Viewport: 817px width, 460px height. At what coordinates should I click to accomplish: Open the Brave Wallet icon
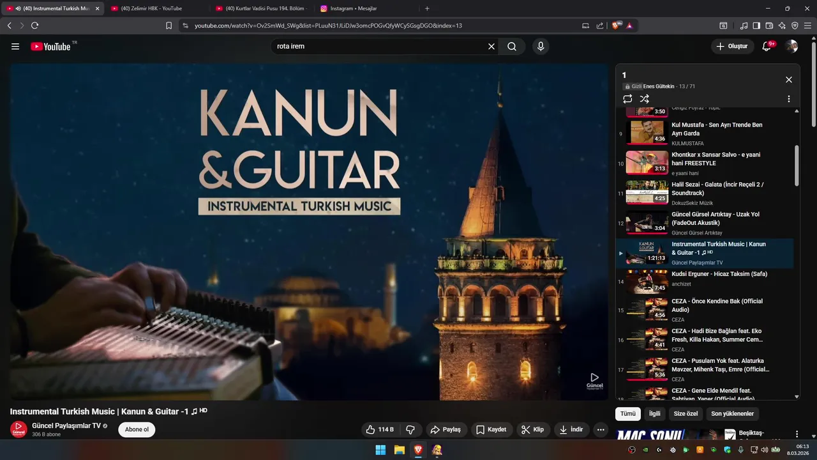pyautogui.click(x=769, y=26)
